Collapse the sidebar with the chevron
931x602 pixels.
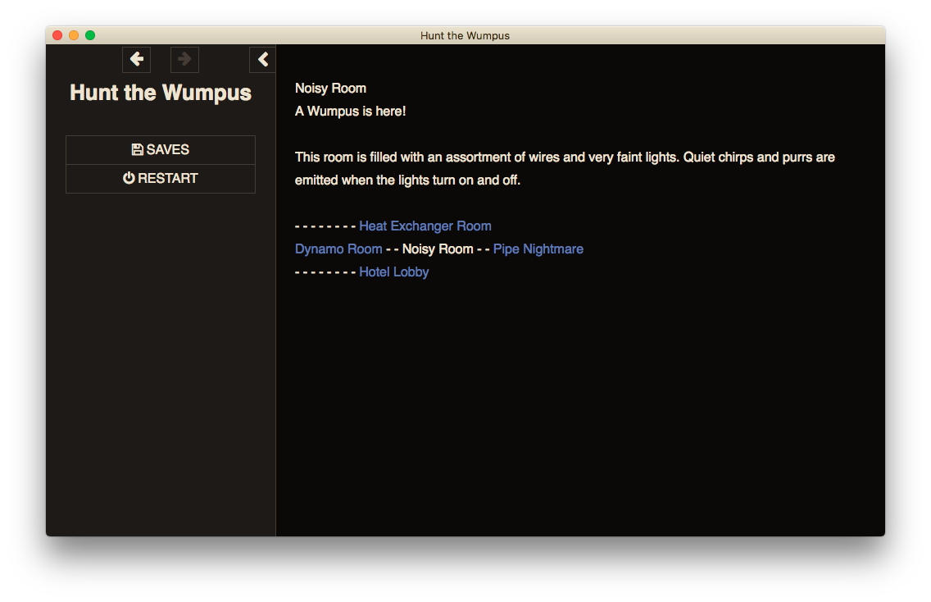coord(262,59)
